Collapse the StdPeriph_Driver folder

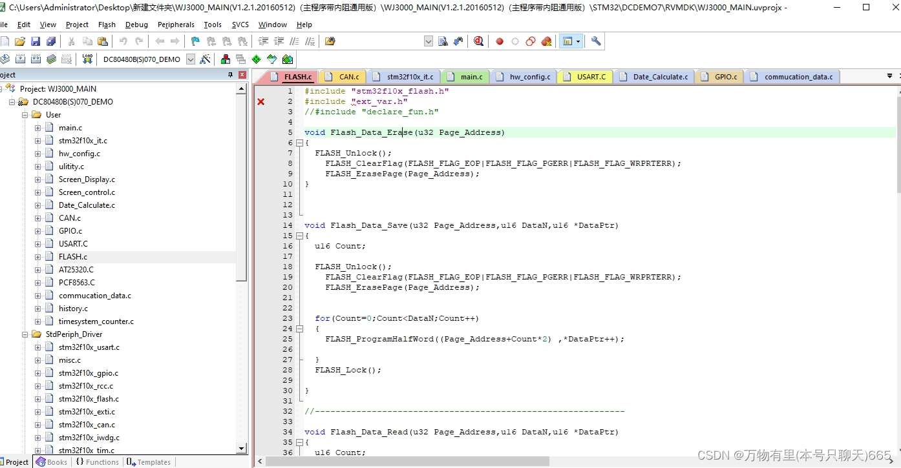[25, 334]
